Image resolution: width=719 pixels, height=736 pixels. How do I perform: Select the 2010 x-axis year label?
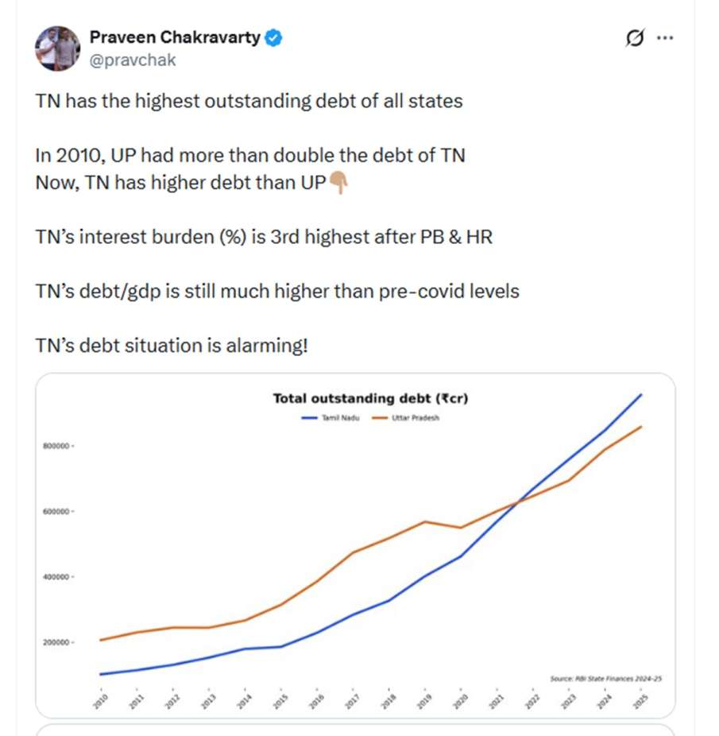coord(101,701)
